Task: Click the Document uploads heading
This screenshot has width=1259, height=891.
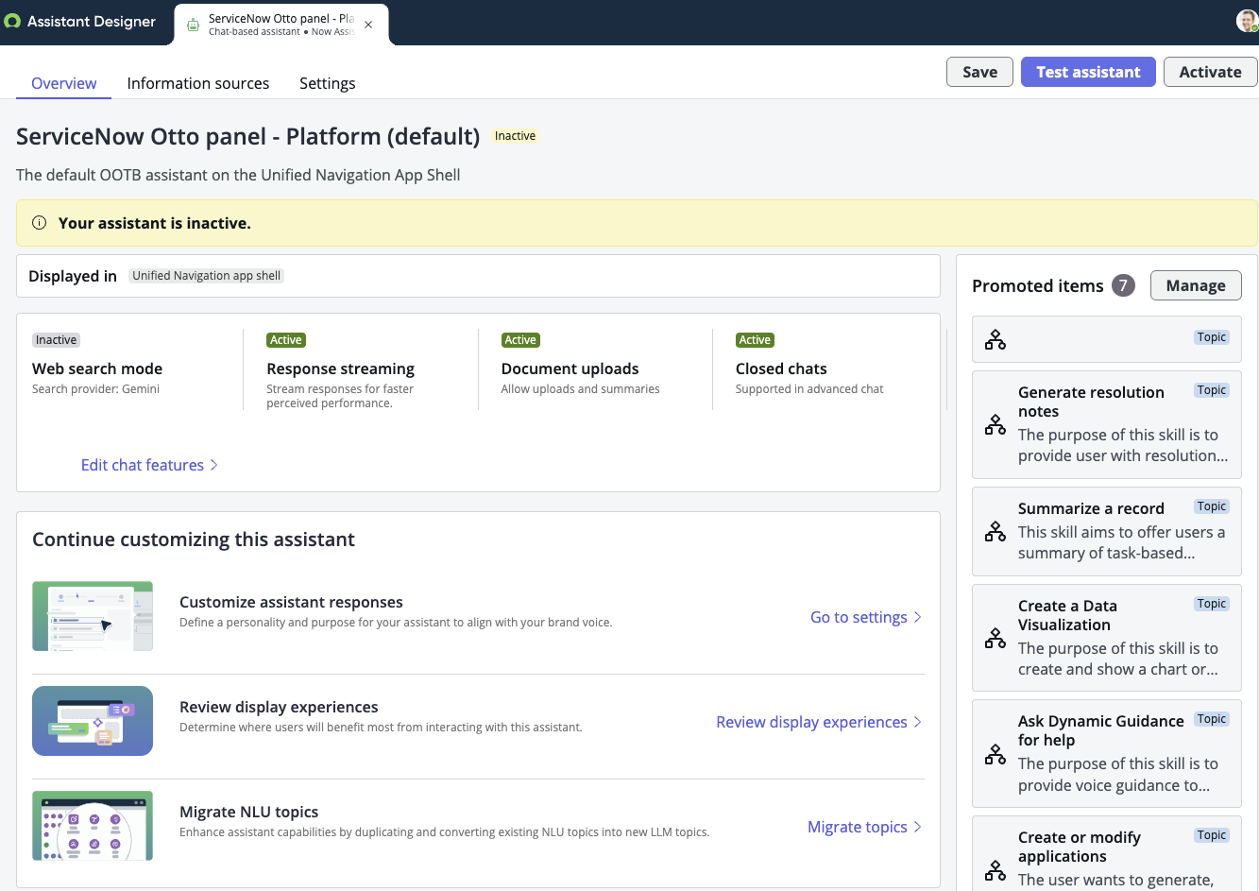Action: 570,368
